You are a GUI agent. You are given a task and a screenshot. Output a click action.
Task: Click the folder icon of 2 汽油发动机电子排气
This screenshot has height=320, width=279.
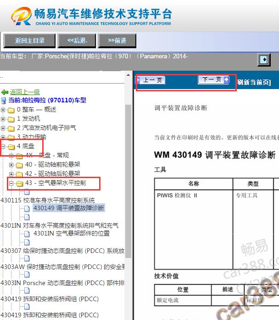tap(11, 129)
